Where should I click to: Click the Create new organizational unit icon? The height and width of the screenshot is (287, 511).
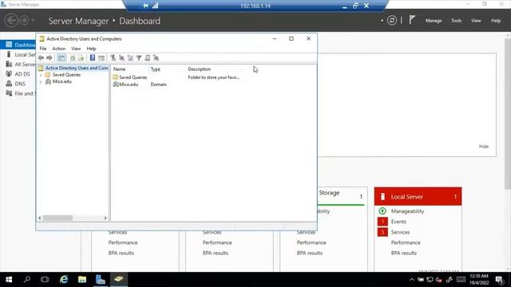pos(130,58)
